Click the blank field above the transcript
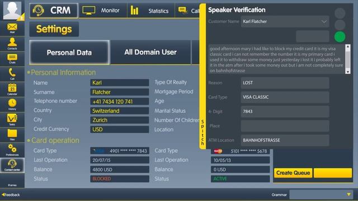 click(x=313, y=36)
